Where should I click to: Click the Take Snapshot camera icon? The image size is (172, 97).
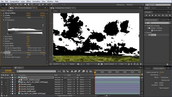pyautogui.click(x=78, y=64)
